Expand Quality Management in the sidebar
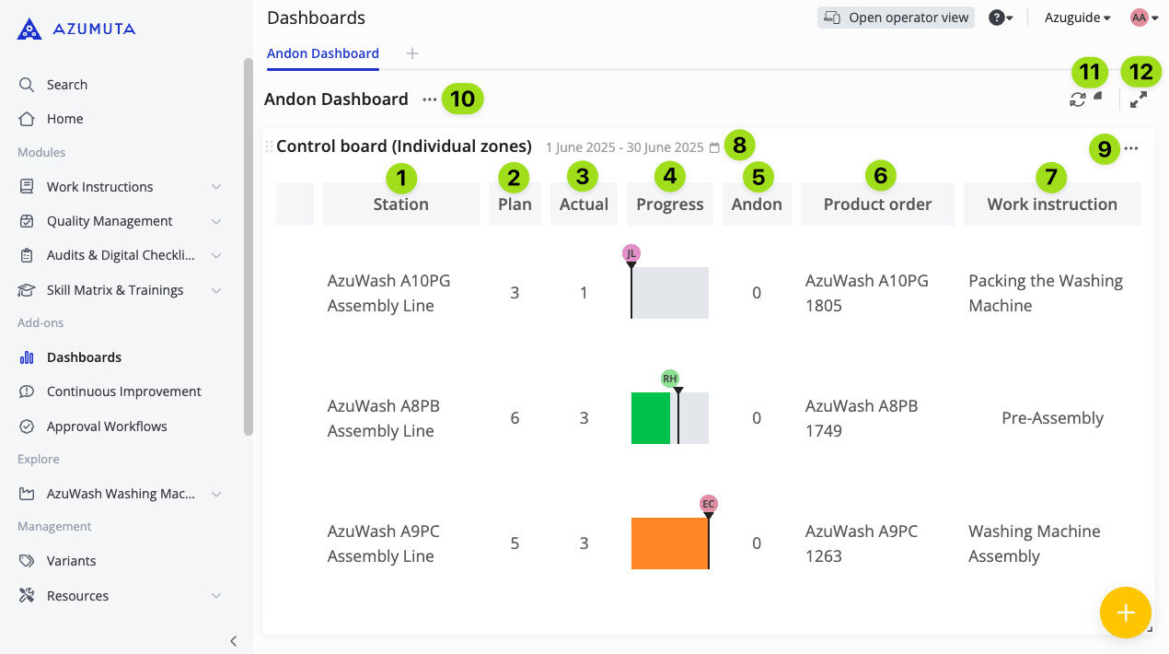The height and width of the screenshot is (654, 1169). tap(215, 221)
